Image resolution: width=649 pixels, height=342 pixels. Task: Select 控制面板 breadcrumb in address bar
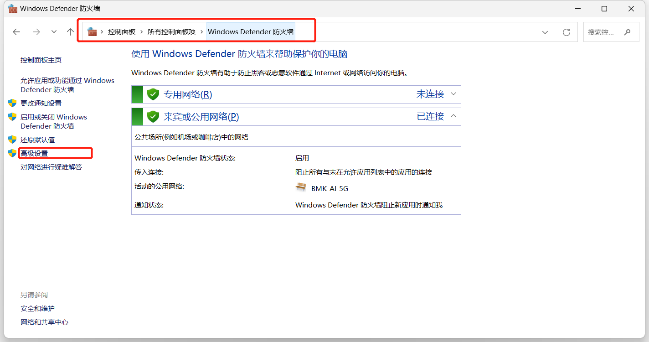[x=122, y=31]
